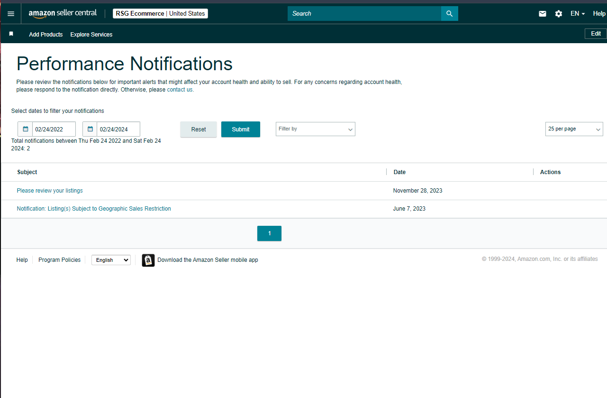
Task: Click the Help link in the header
Action: pos(599,14)
